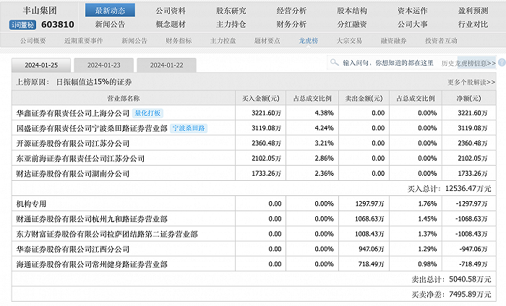
Task: Switch to the 2024-01-23 date tab
Action: pos(104,65)
